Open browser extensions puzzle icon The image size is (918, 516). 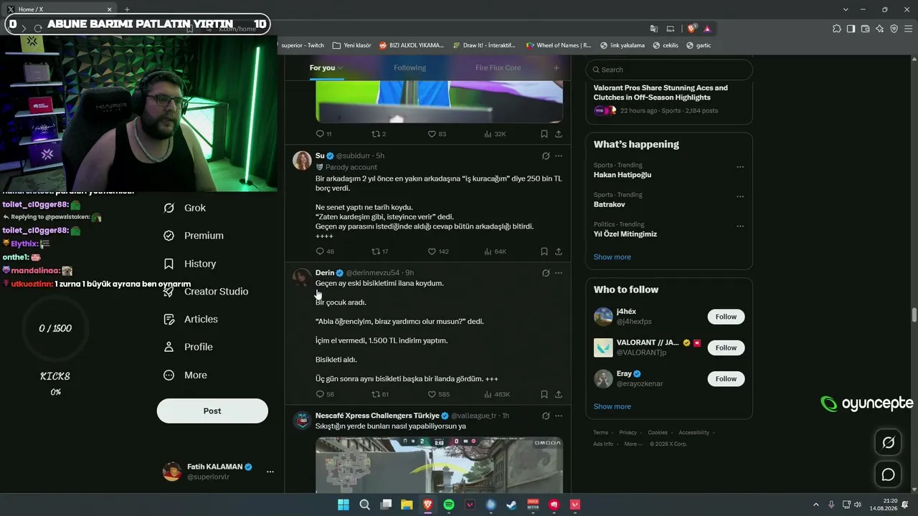click(x=837, y=29)
